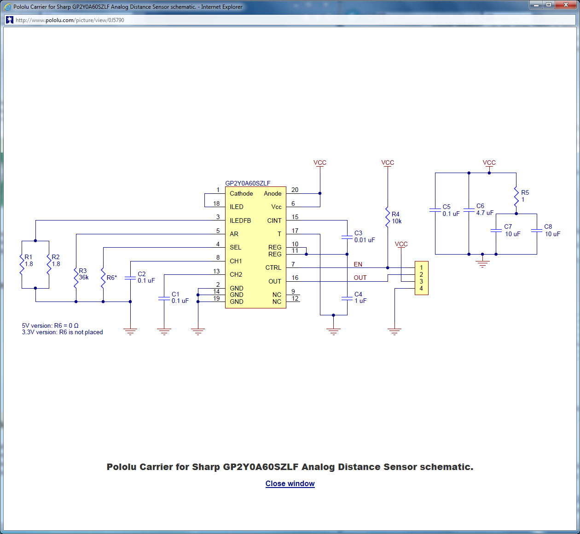
Task: Click the 5V version R6 note text
Action: (x=50, y=325)
